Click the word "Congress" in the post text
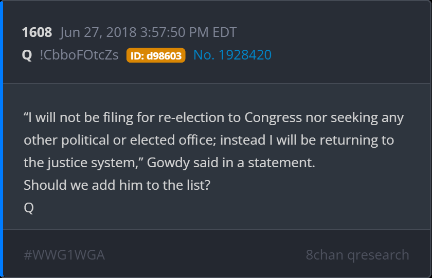Image resolution: width=432 pixels, height=278 pixels. (273, 118)
